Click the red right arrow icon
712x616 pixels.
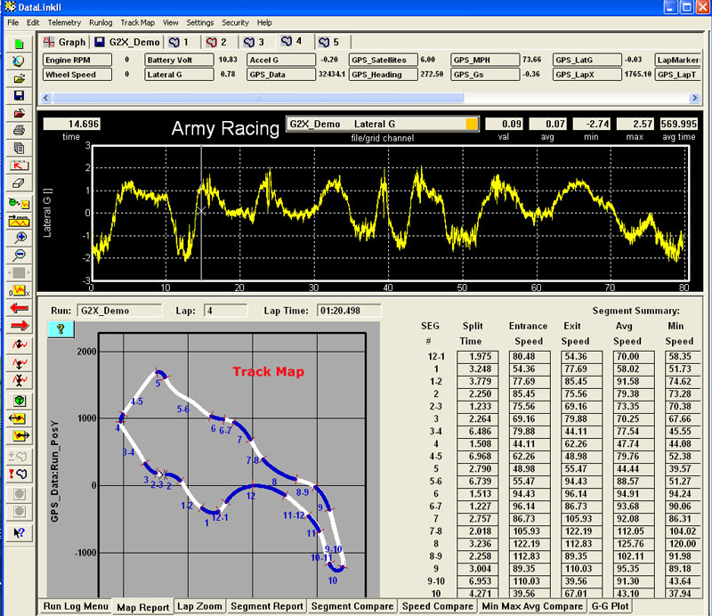tap(19, 326)
